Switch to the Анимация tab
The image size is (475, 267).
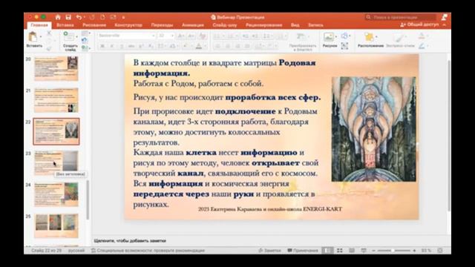pos(193,25)
